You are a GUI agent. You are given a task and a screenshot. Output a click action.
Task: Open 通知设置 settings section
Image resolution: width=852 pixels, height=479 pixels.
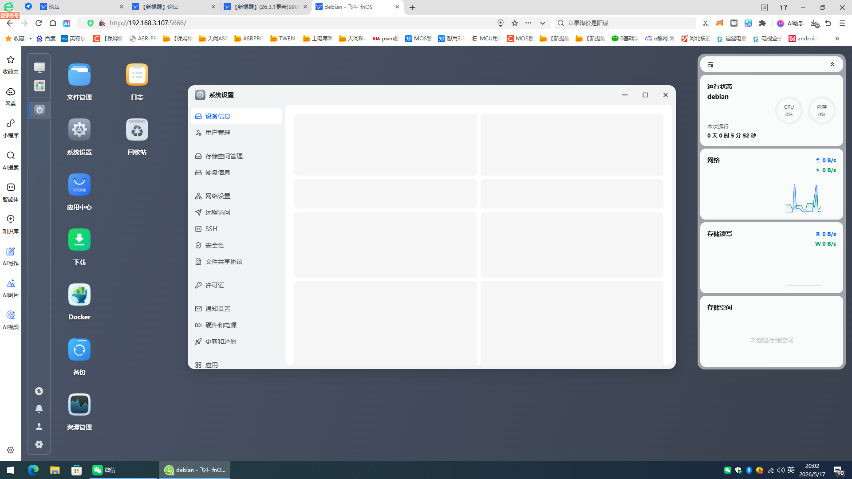[237, 309]
